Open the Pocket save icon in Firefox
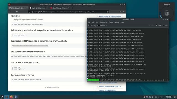 (x=121, y=12)
